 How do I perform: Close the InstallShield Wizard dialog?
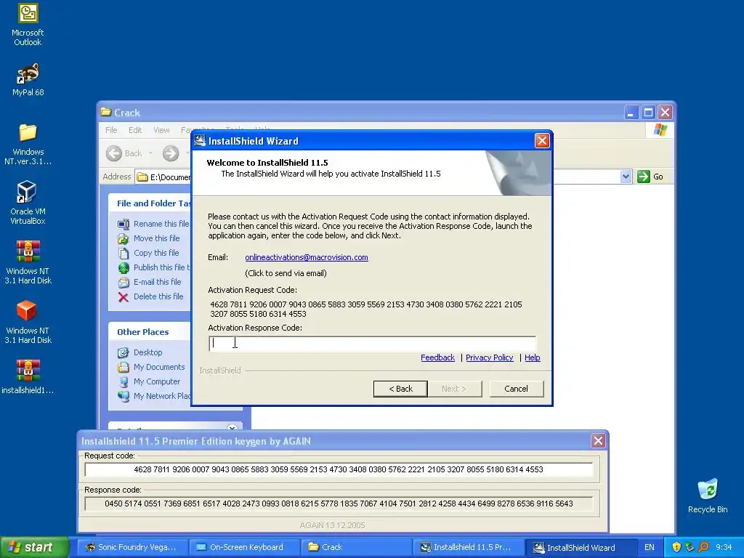point(542,140)
